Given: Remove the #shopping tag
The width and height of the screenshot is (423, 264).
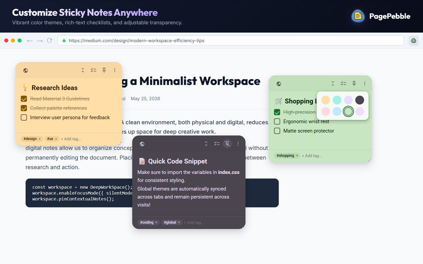Looking at the screenshot, I should click(297, 156).
